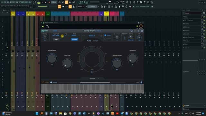Open the EDIT menu
This screenshot has height=116, width=206.
coord(5,2)
